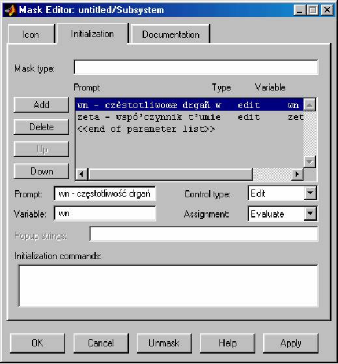Switch to the Icon tab
The height and width of the screenshot is (364, 338).
[x=31, y=35]
